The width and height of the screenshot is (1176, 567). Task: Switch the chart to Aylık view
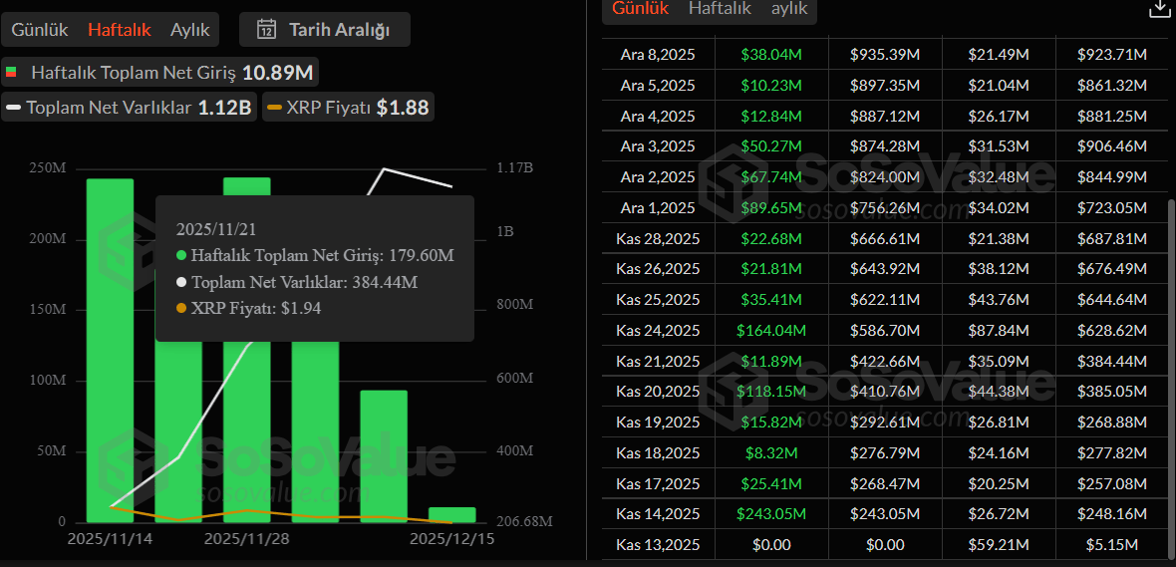pyautogui.click(x=190, y=29)
